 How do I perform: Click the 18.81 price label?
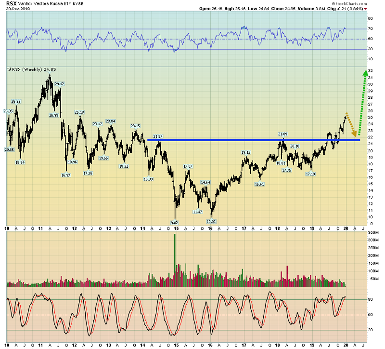(281, 163)
